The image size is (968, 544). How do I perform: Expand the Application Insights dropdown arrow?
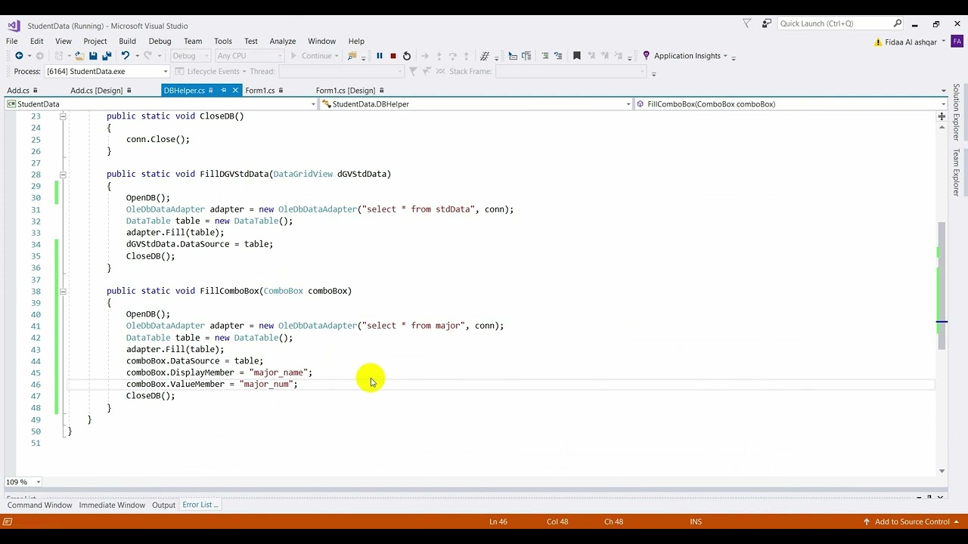click(x=725, y=57)
